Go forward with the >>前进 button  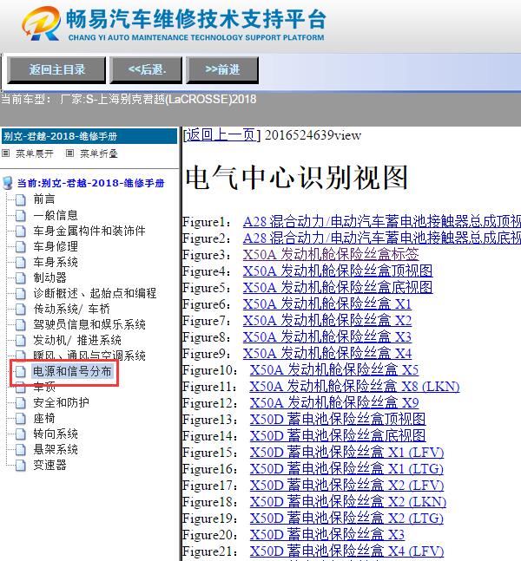[222, 69]
